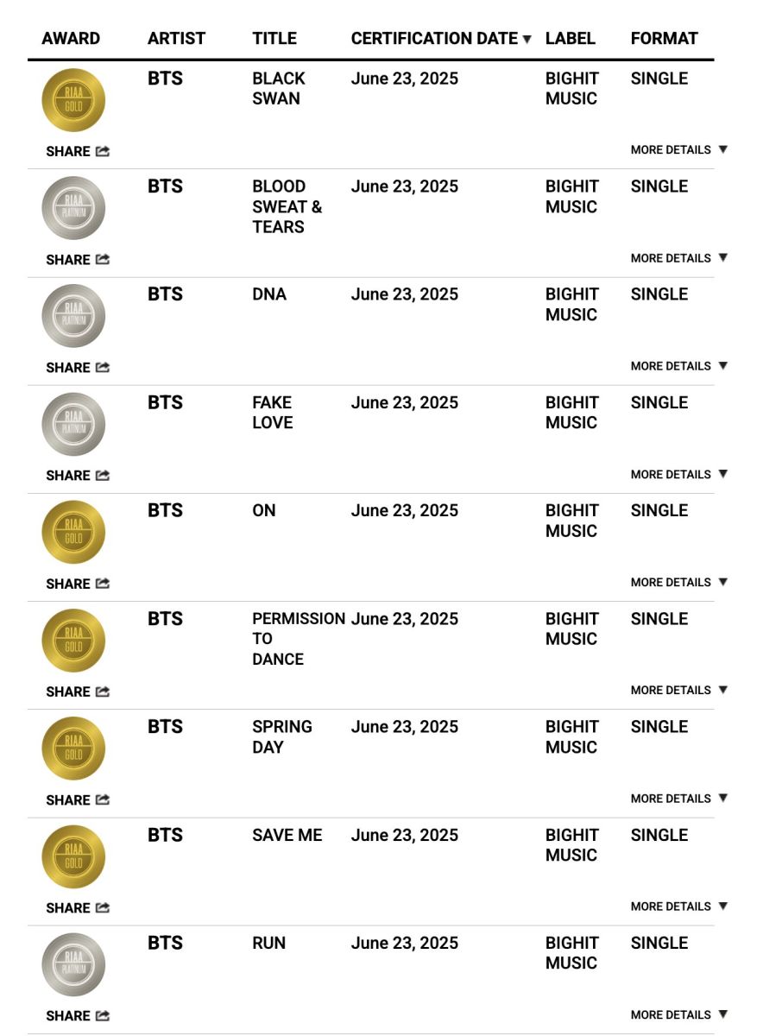Click the share icon in the DNA row
The height and width of the screenshot is (1036, 782).
[x=103, y=368]
